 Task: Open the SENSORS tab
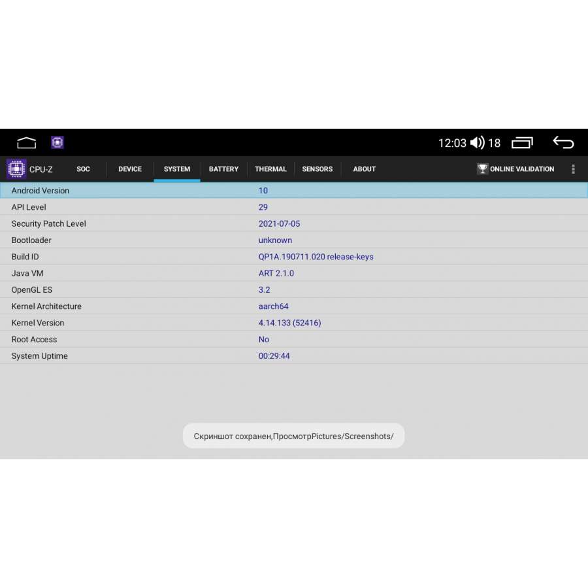318,169
